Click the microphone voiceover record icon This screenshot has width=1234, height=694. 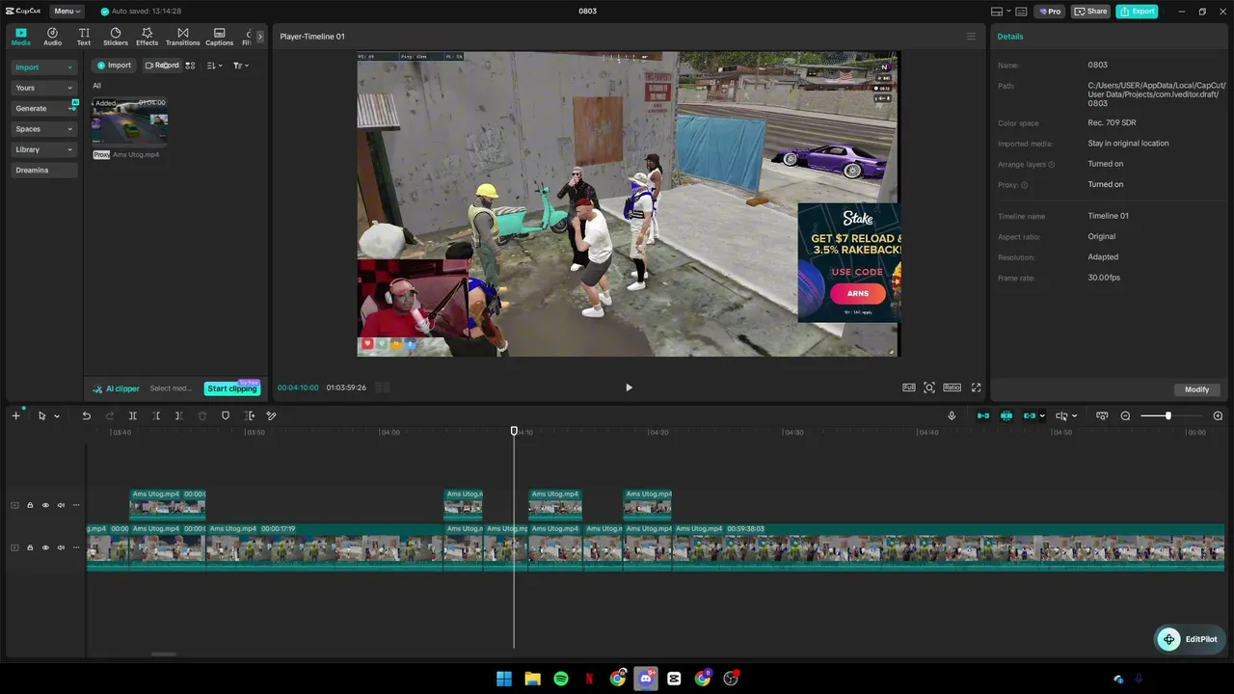tap(952, 416)
